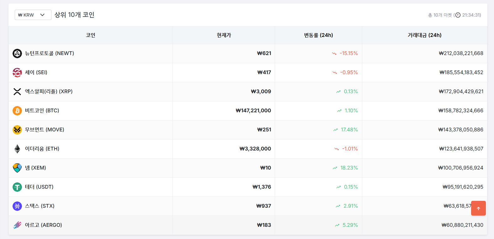Select the 비트코인 (BTC) coin name
The image size is (494, 239).
point(42,111)
